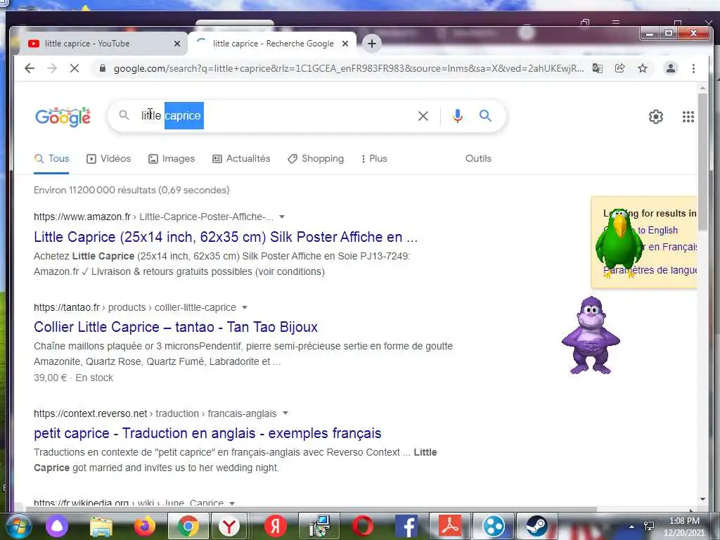
Task: Click in the Google search input field
Action: [276, 116]
